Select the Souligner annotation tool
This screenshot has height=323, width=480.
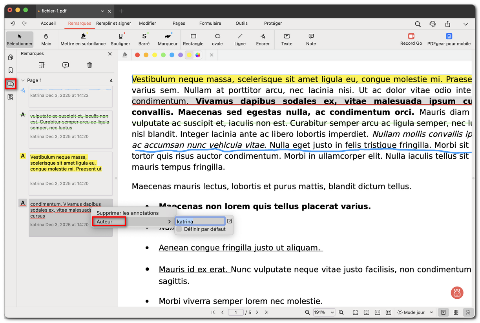120,39
